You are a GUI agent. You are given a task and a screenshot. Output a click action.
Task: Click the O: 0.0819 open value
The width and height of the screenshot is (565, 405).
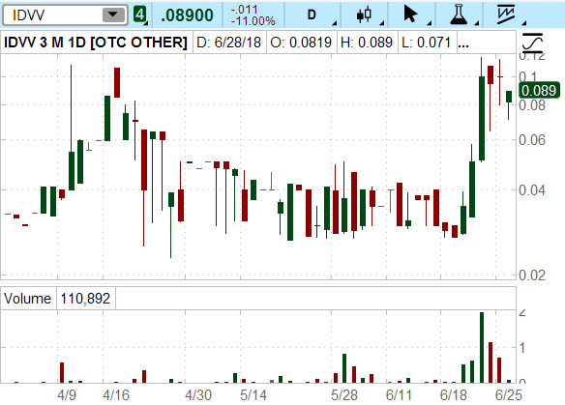coord(301,43)
